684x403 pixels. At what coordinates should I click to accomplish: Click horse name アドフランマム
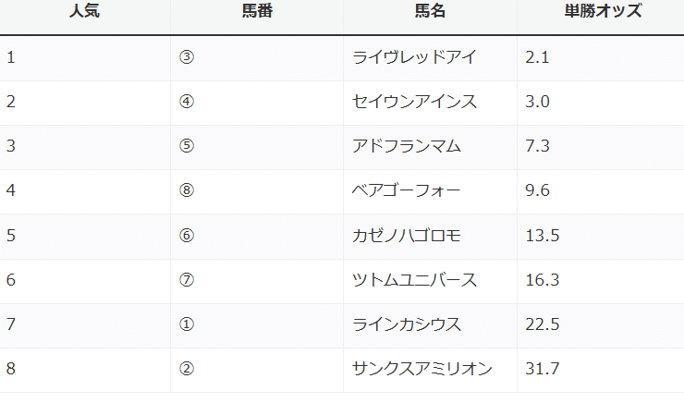(x=407, y=146)
